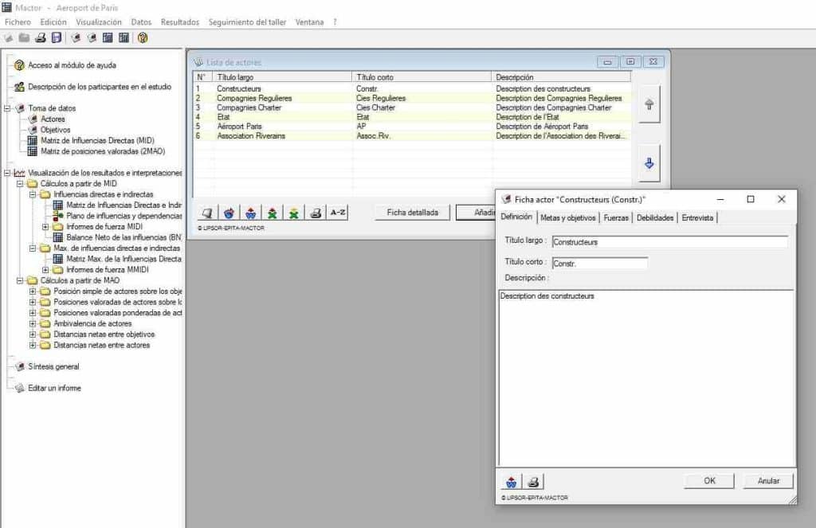Open Descripción de los participantes en el estudio
The image size is (816, 528).
(100, 87)
